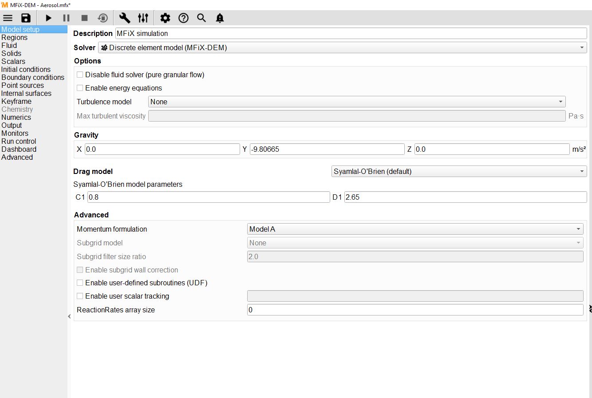This screenshot has height=398, width=592.
Task: Click the D1 parameter field
Action: pos(466,197)
